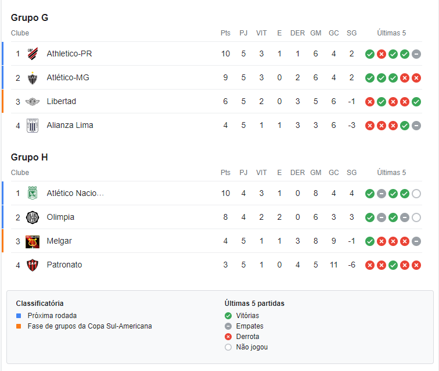439x371 pixels.
Task: Click Libertad's latest win checkmark icon
Action: click(x=416, y=102)
